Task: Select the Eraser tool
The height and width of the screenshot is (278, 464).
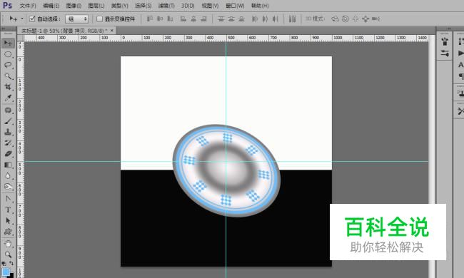Action: coord(8,154)
